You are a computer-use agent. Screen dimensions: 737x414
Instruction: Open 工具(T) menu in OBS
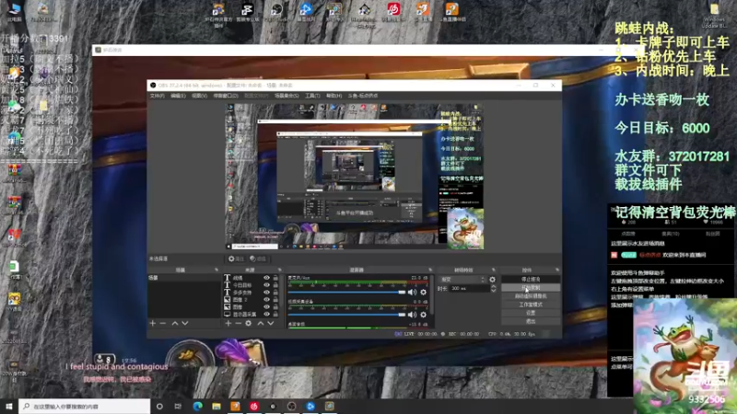point(312,96)
